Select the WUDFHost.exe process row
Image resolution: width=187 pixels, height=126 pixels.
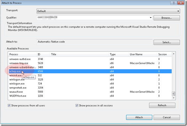90,96
